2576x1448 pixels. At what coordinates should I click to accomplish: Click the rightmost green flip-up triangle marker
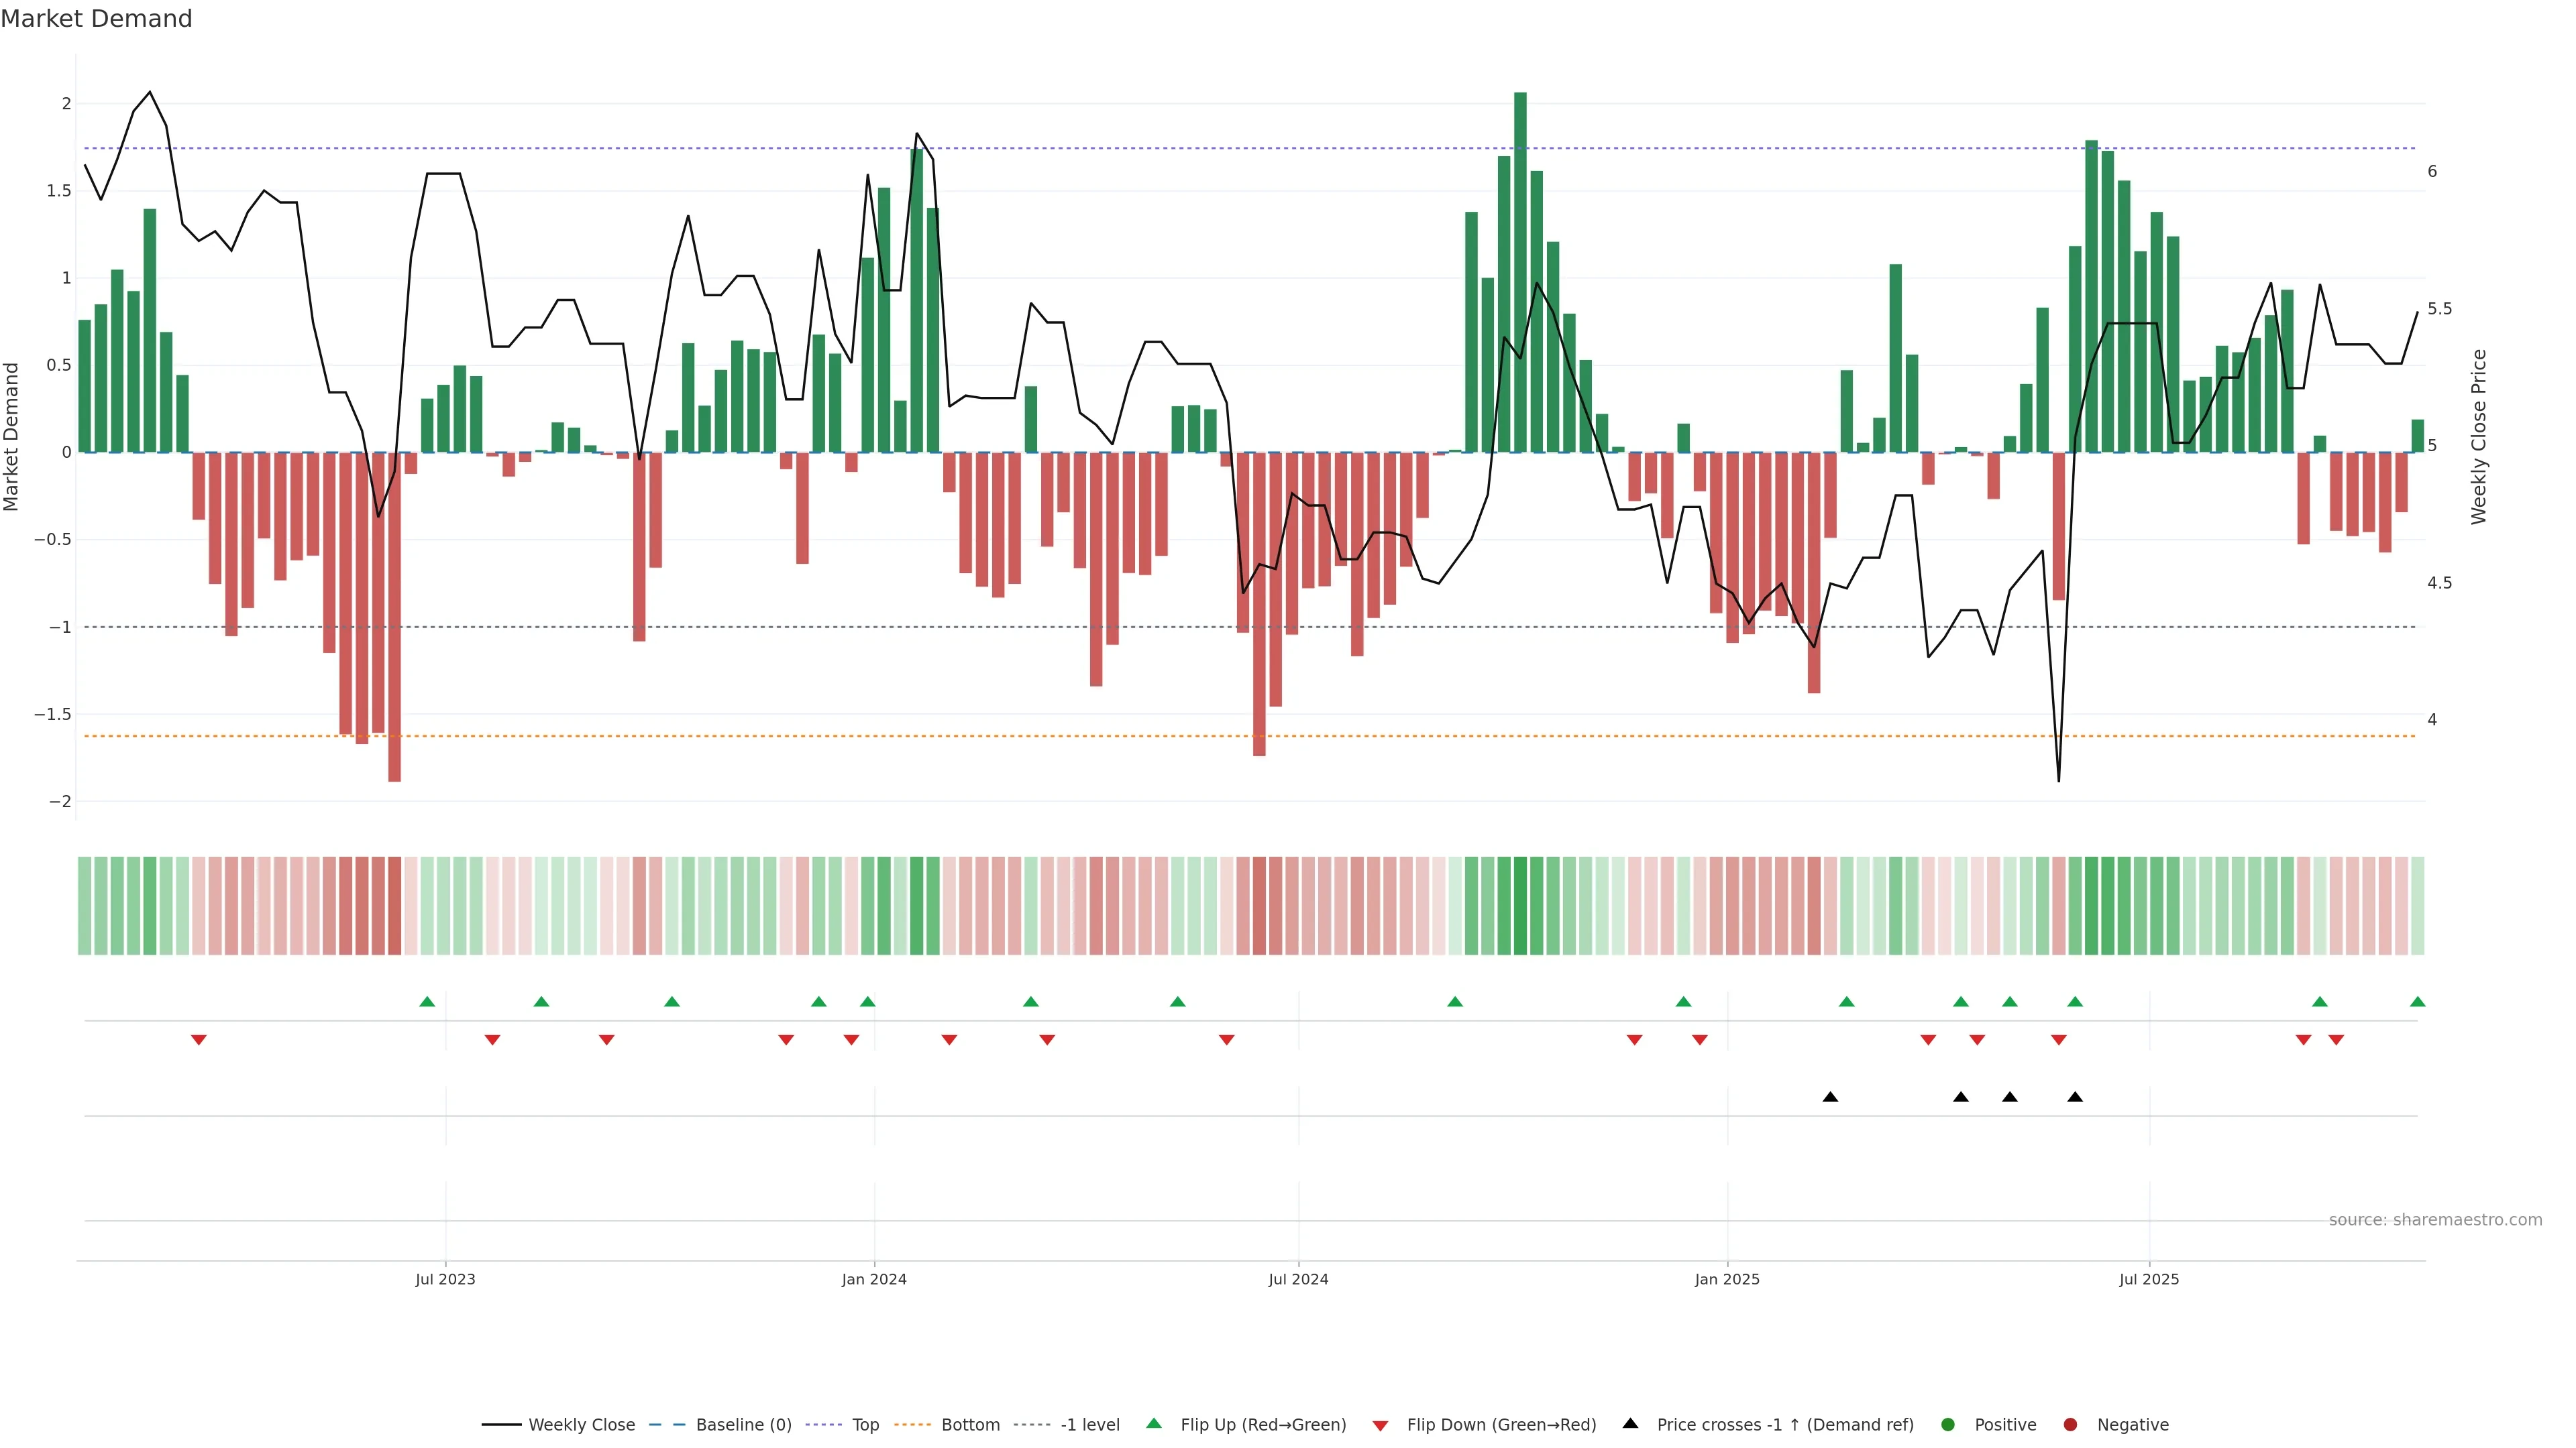(2417, 1002)
